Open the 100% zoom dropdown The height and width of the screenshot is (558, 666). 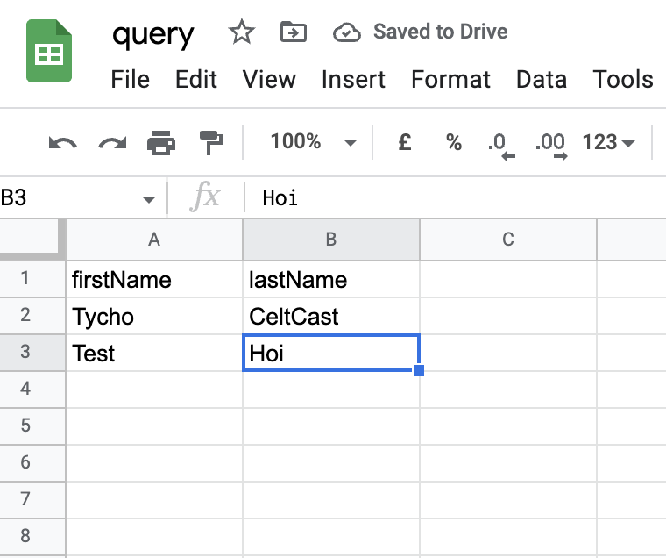click(x=314, y=141)
